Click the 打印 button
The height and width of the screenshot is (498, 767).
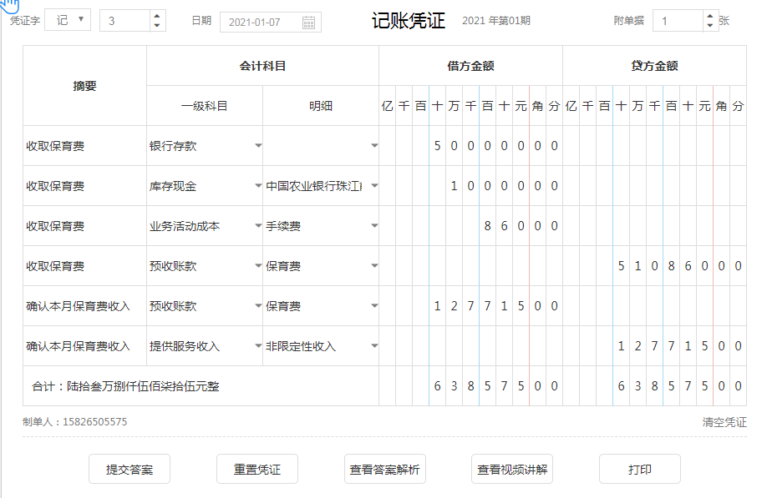click(639, 470)
